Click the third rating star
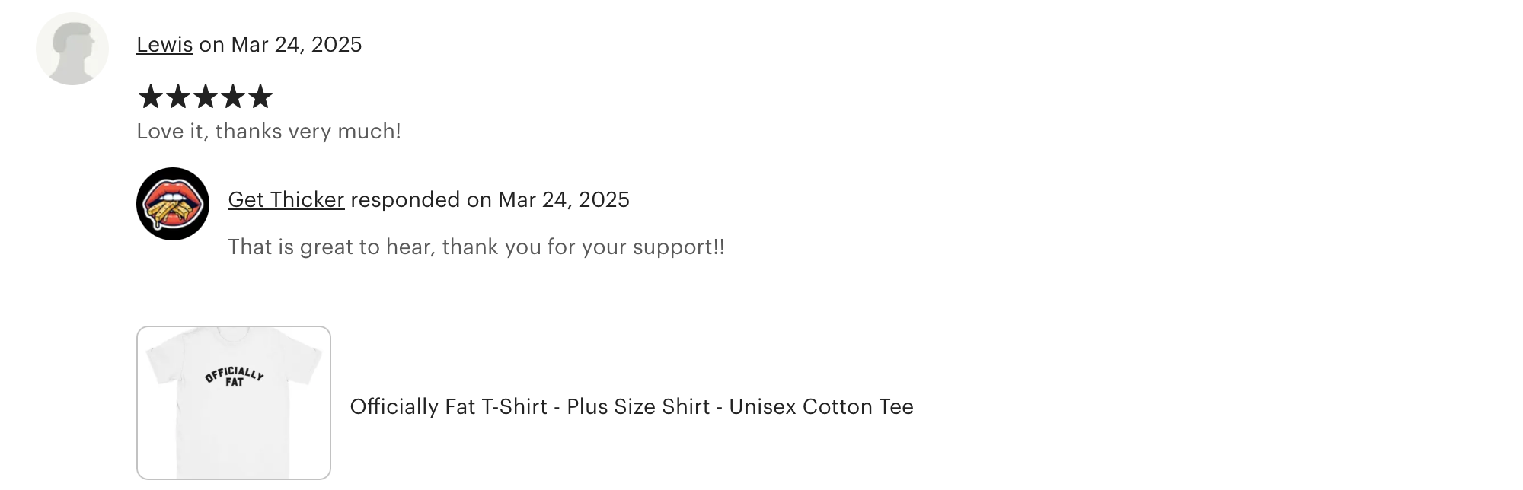Viewport: 1523px width, 490px height. tap(206, 97)
